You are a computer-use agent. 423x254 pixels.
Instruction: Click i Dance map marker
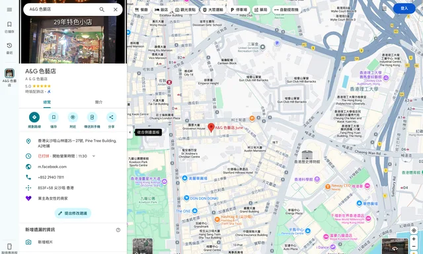333,247
